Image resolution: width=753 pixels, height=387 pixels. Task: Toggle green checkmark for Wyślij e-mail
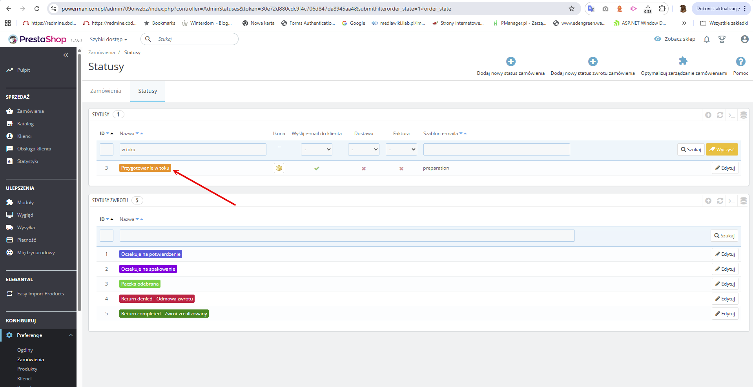[317, 168]
